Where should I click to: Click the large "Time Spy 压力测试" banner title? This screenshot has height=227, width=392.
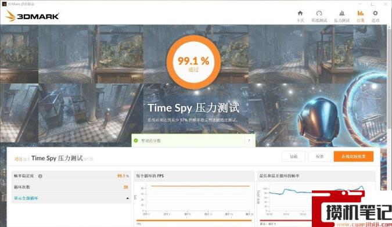(194, 108)
